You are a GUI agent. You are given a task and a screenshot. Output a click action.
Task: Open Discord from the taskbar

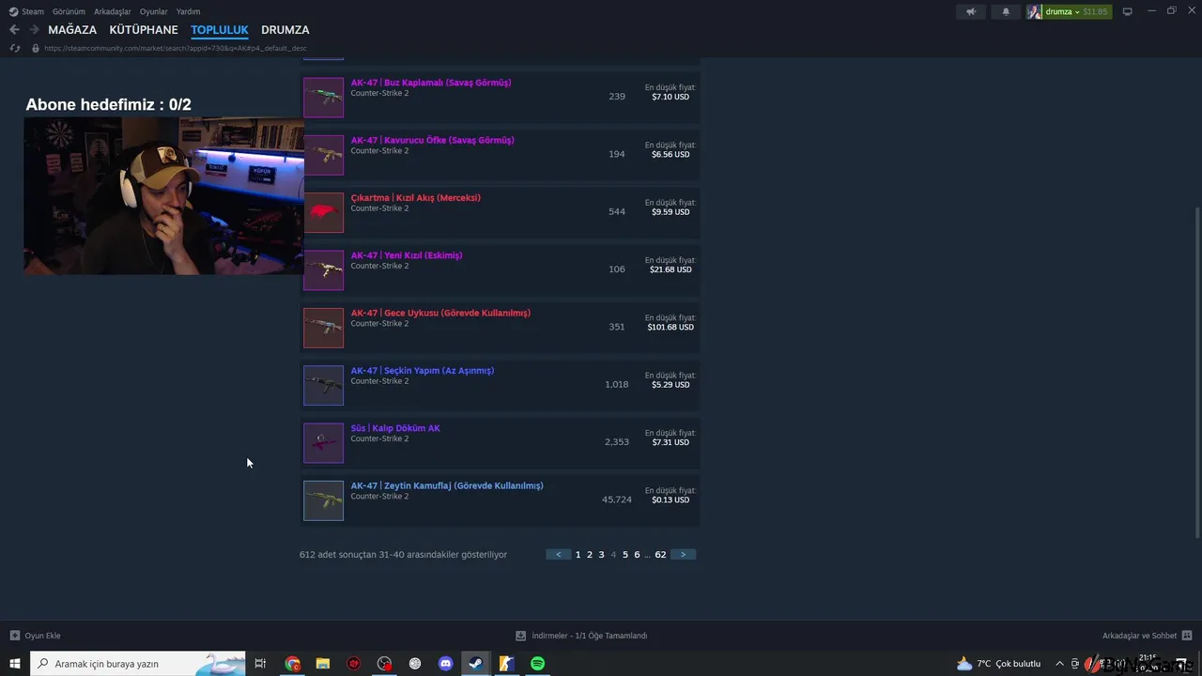pyautogui.click(x=446, y=664)
